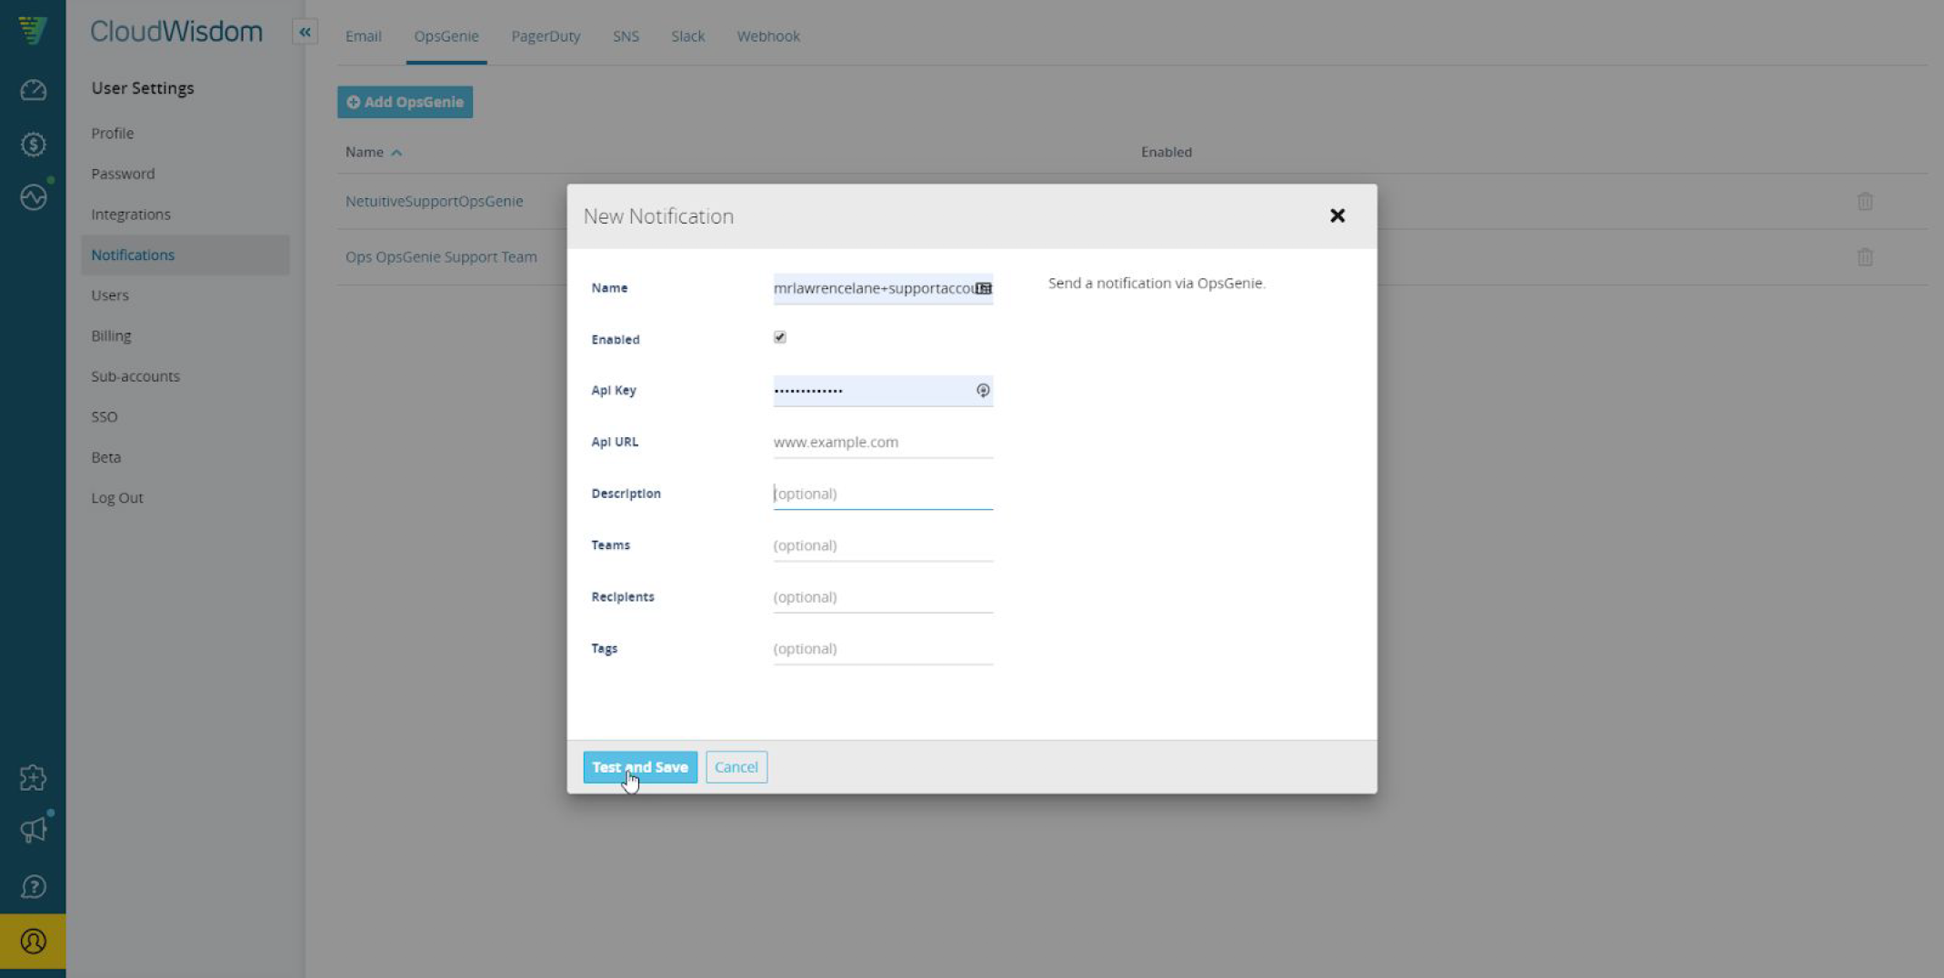Click the Description input field
The image size is (1944, 978).
pyautogui.click(x=883, y=494)
